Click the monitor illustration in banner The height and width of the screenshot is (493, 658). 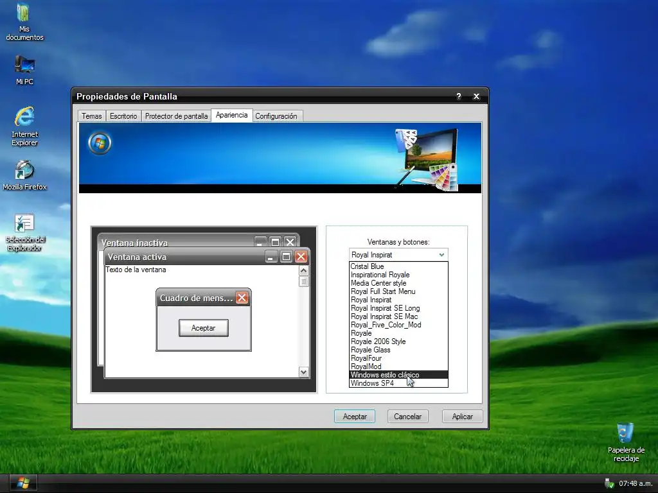(x=428, y=159)
